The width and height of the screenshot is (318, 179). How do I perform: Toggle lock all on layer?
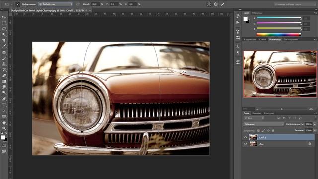pos(273,131)
